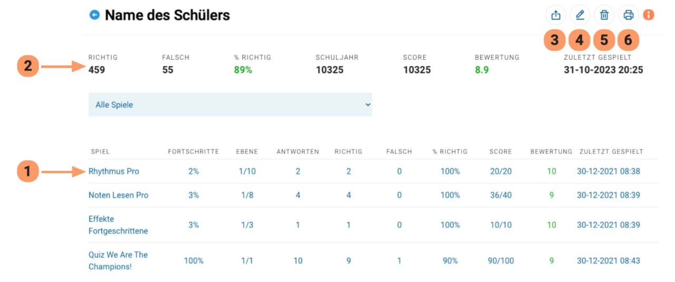Screen dimensions: 675x282
Task: Click the printer icon
Action: point(628,15)
